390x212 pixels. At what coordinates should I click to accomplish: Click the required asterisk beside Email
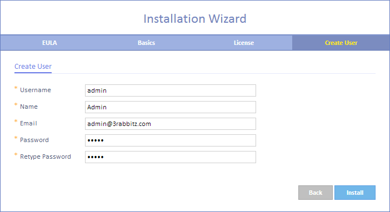pos(16,122)
